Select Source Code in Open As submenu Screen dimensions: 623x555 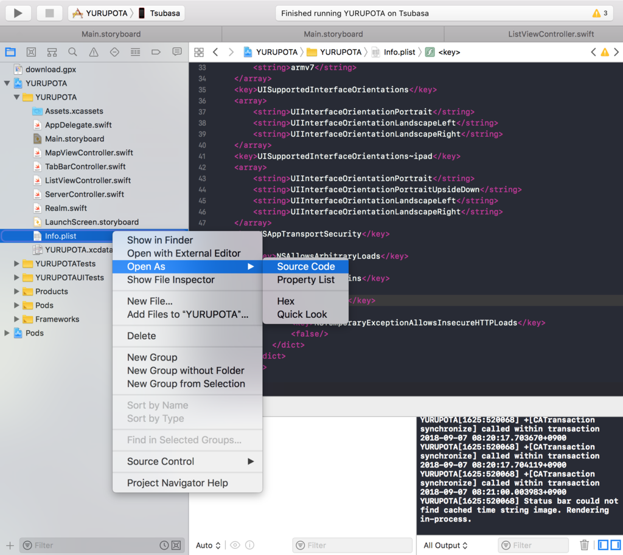(x=305, y=266)
